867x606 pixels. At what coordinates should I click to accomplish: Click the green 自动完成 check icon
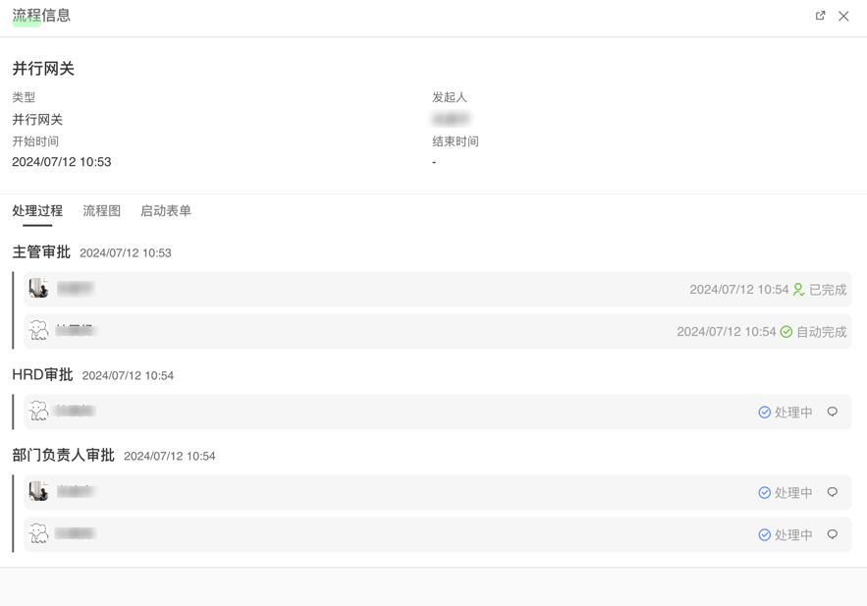coord(786,331)
